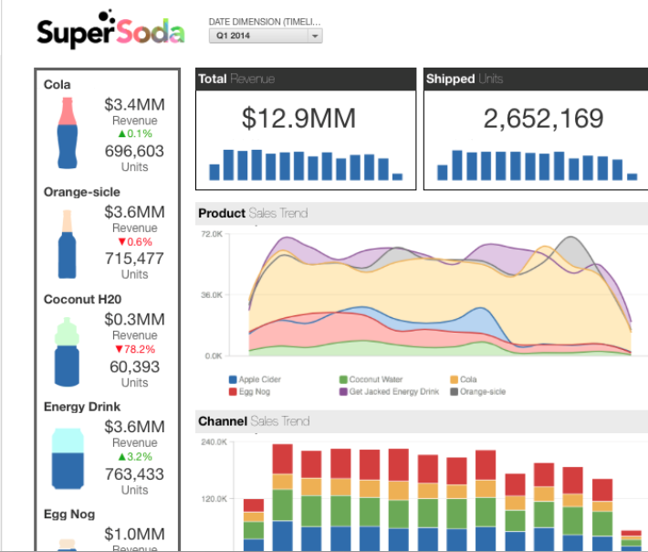The height and width of the screenshot is (552, 648).
Task: Click the 72.0K axis label
Action: click(212, 234)
